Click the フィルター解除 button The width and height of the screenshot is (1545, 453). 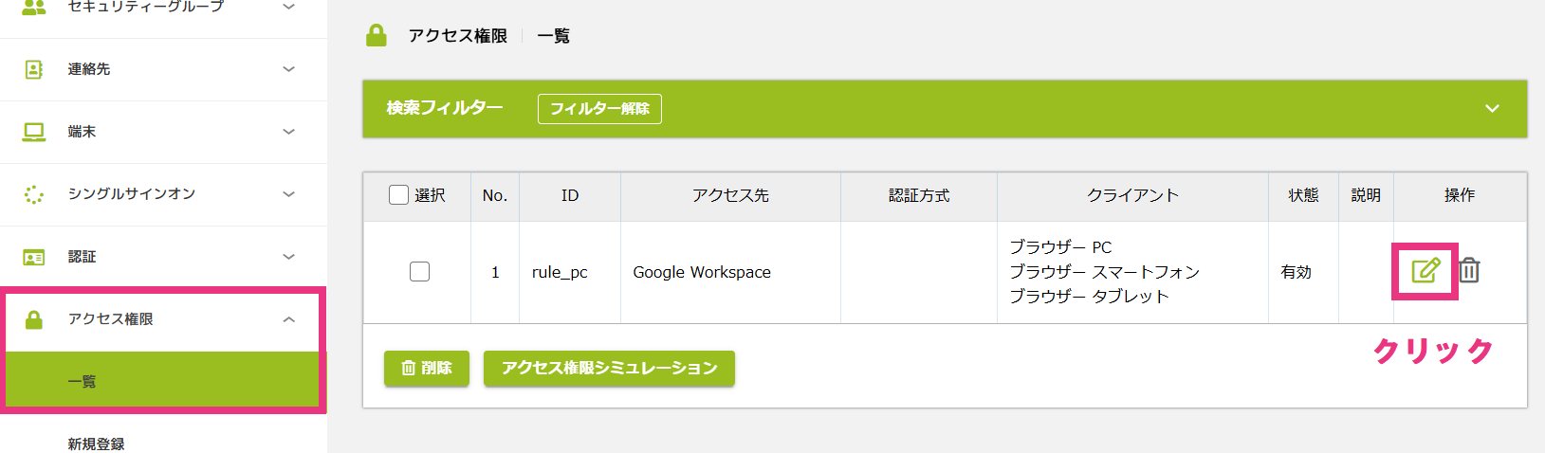coord(599,109)
